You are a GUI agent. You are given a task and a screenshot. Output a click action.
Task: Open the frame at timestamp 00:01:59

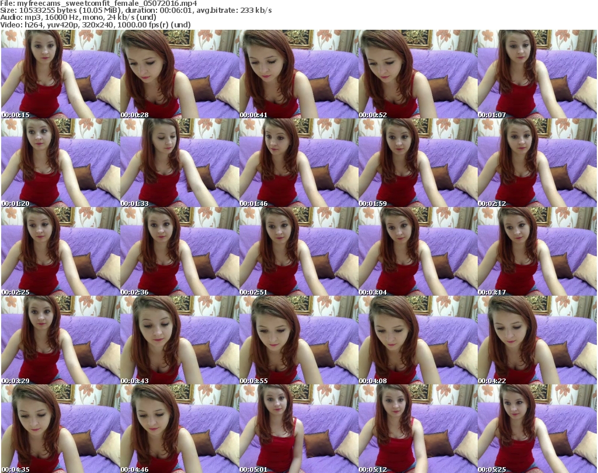click(418, 163)
